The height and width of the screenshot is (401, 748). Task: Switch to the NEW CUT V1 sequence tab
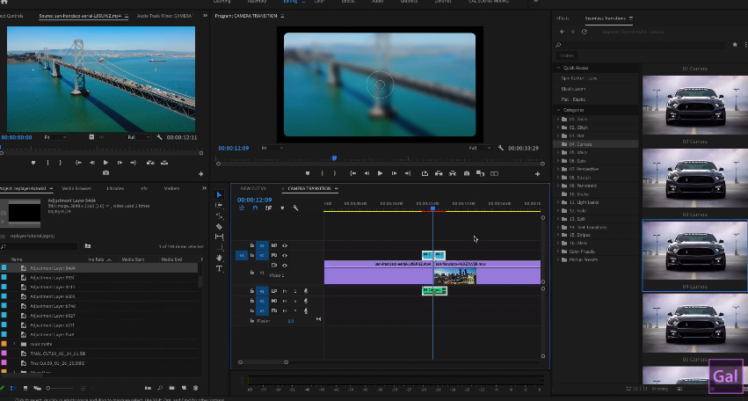click(253, 188)
